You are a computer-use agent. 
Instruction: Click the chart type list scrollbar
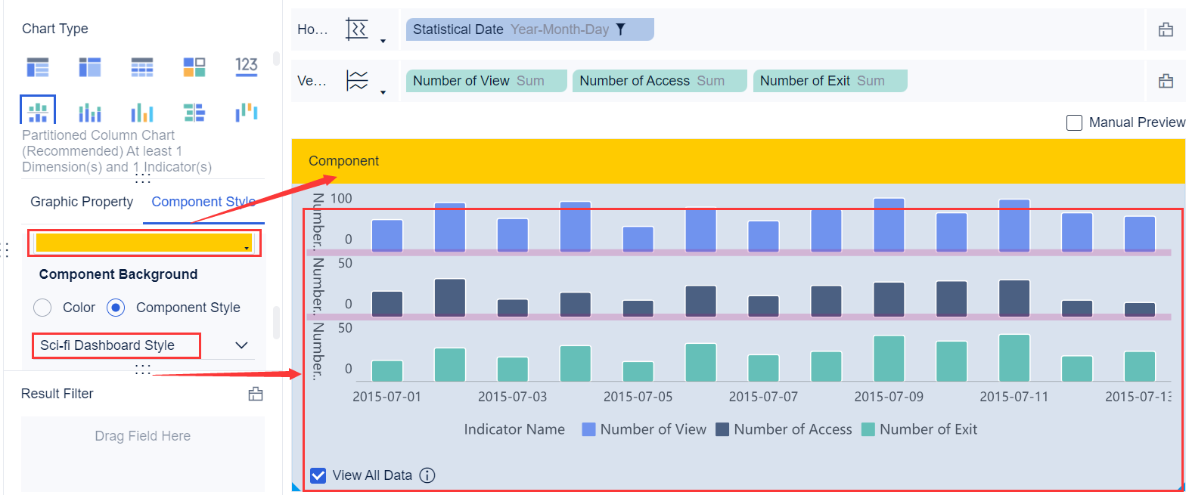[x=276, y=58]
